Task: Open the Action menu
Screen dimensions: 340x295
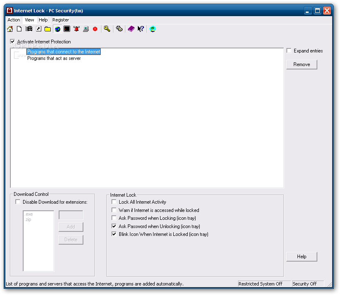Action: (x=14, y=20)
